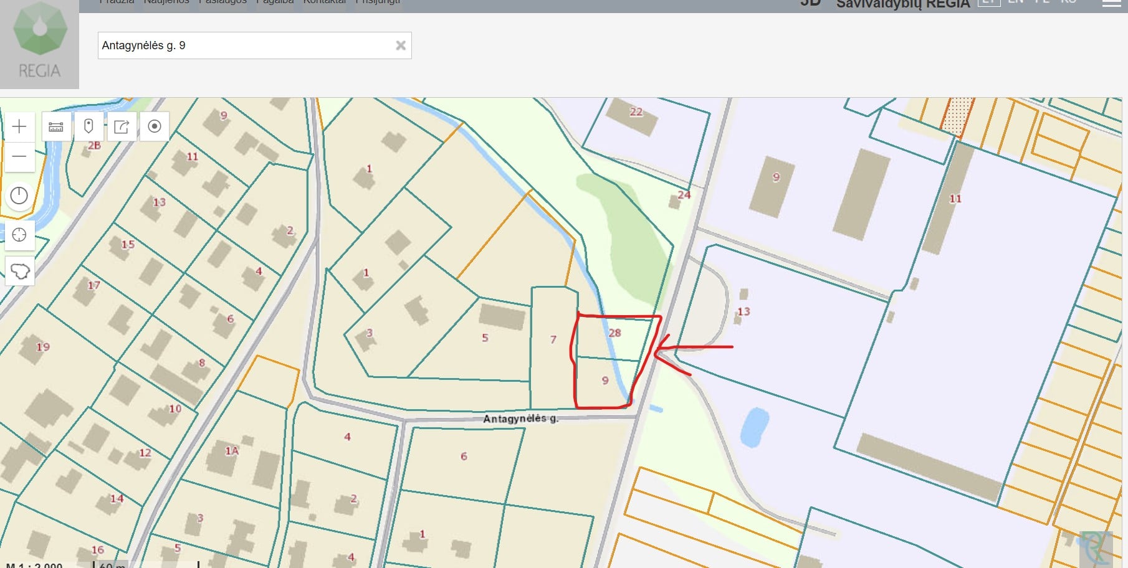Click the REGIA logo

pyautogui.click(x=39, y=44)
